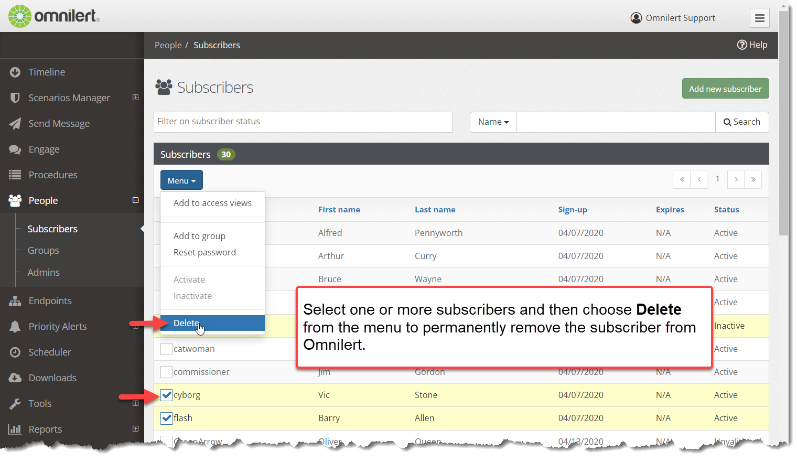Sort by Status column header
Image resolution: width=797 pixels, height=462 pixels.
726,209
